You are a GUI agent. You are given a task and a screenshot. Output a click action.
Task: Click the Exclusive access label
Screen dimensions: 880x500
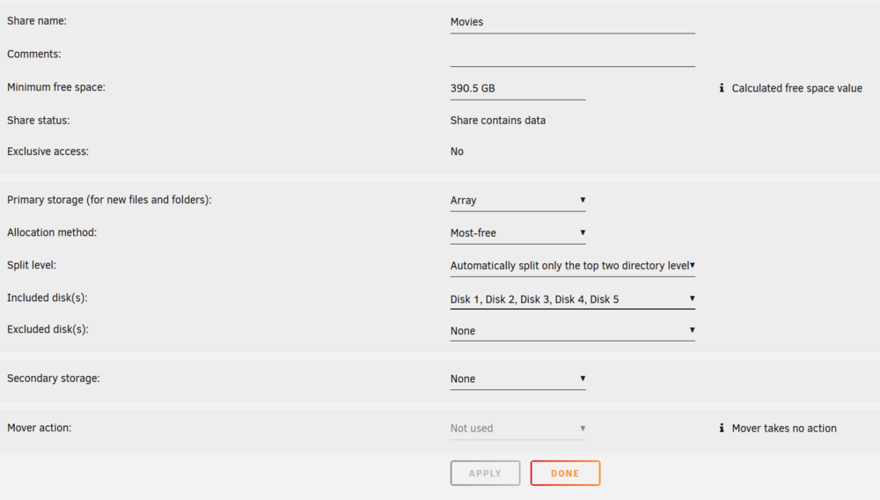pyautogui.click(x=48, y=151)
